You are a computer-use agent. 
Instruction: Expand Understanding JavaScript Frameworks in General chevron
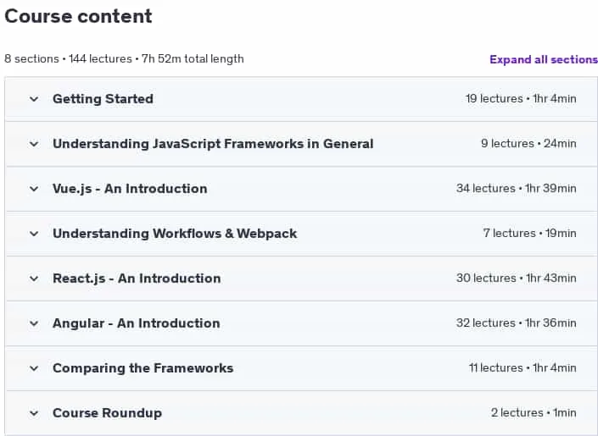34,144
